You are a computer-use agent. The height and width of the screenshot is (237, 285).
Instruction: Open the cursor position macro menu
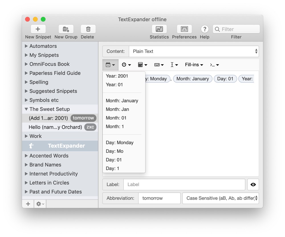[x=174, y=65]
